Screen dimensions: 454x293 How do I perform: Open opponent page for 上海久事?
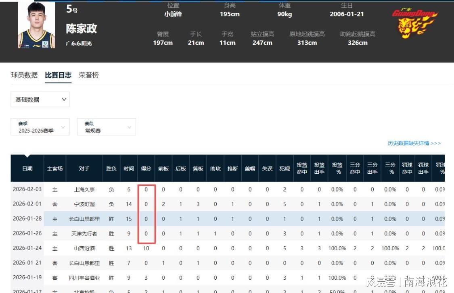click(x=84, y=189)
